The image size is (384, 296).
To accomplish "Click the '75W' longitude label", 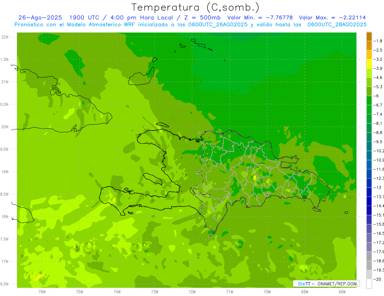I will coord(80,292).
